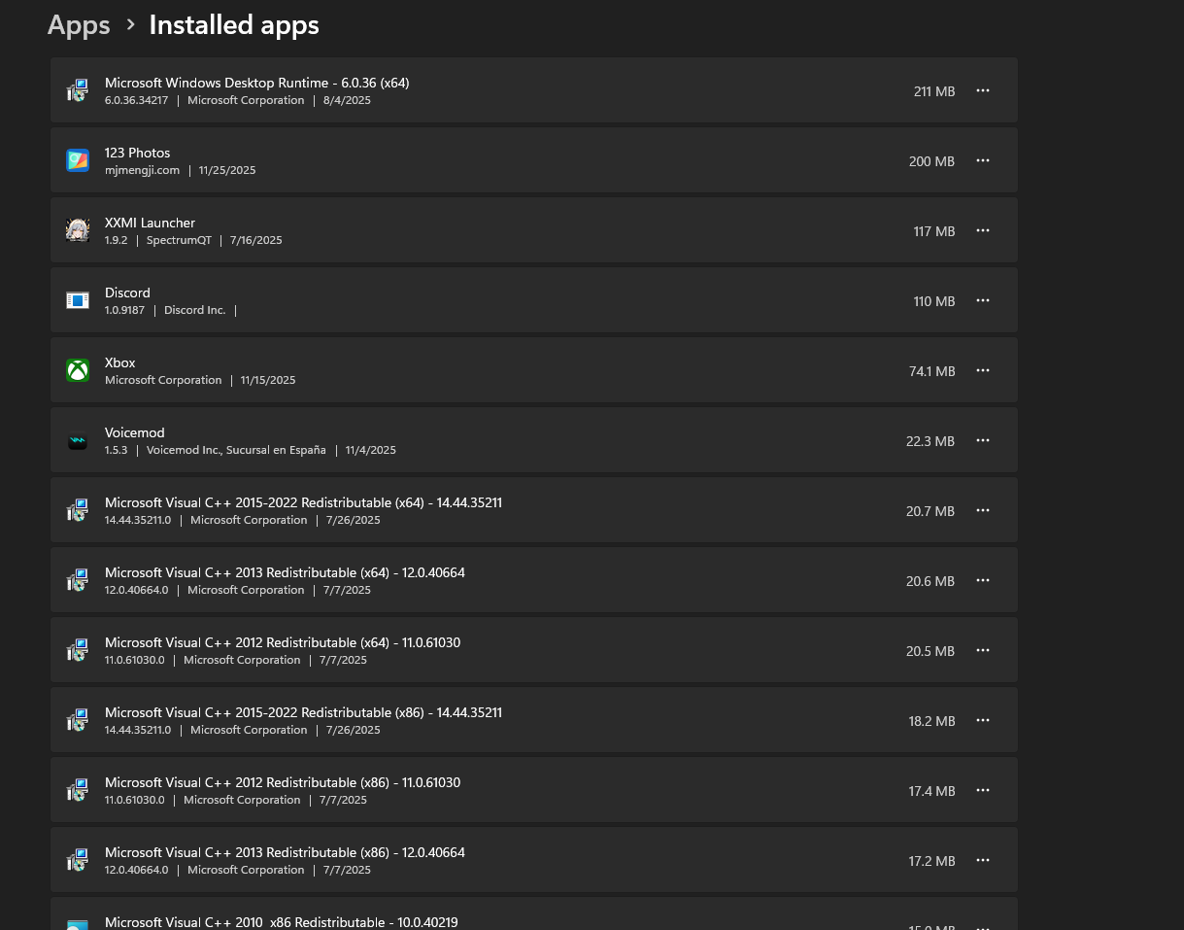Open options for Visual C++ 2013 x86

[983, 860]
